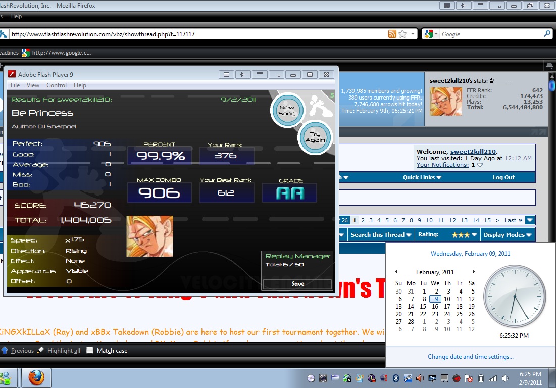556x388 pixels.
Task: Click the RSS feed icon in address bar
Action: [392, 34]
